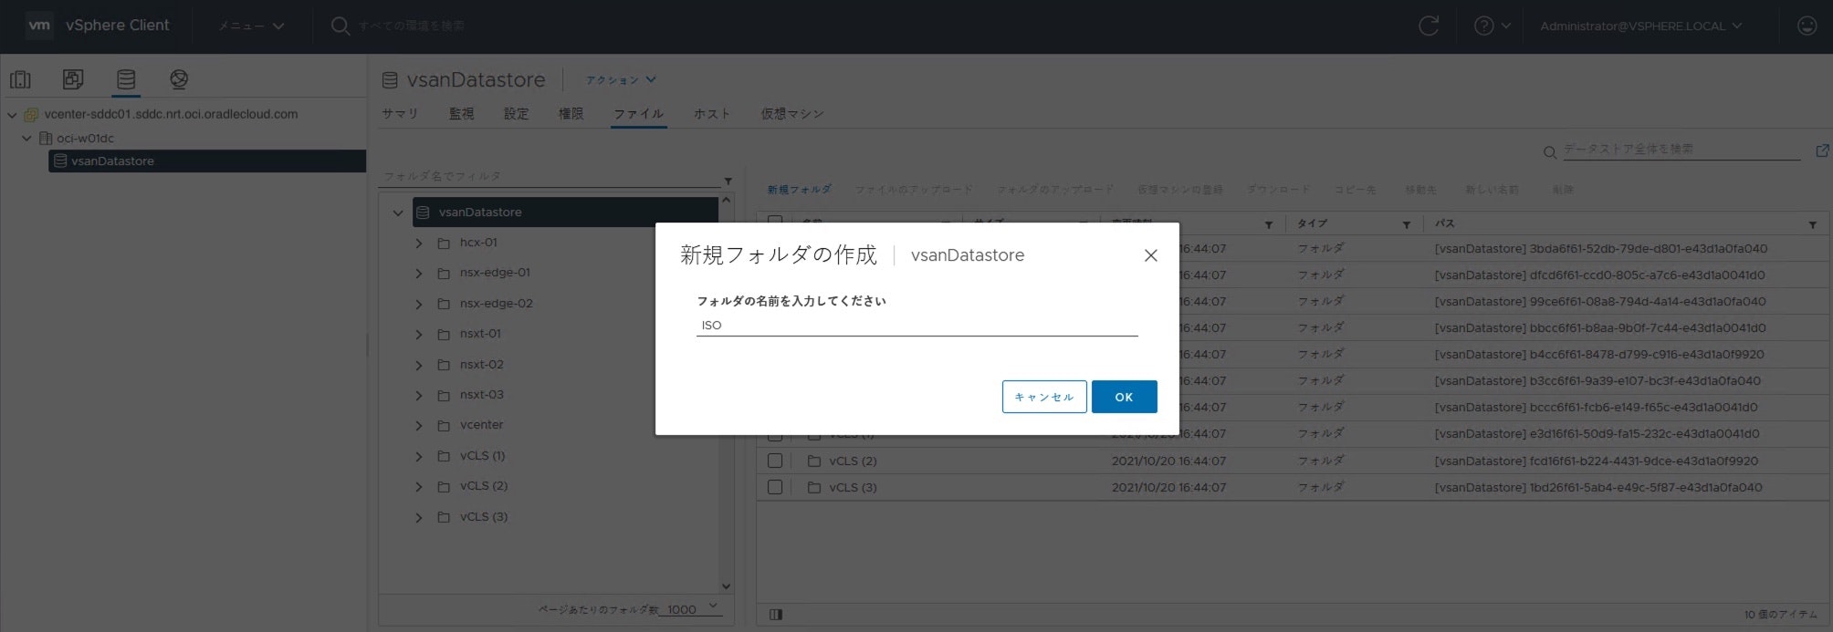This screenshot has height=632, width=1833.
Task: Click the filter icon in modified date column
Action: click(x=1269, y=224)
